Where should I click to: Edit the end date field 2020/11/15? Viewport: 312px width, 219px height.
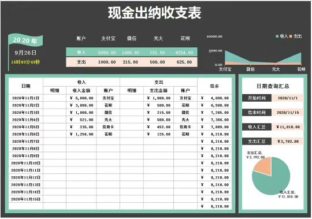pos(288,112)
